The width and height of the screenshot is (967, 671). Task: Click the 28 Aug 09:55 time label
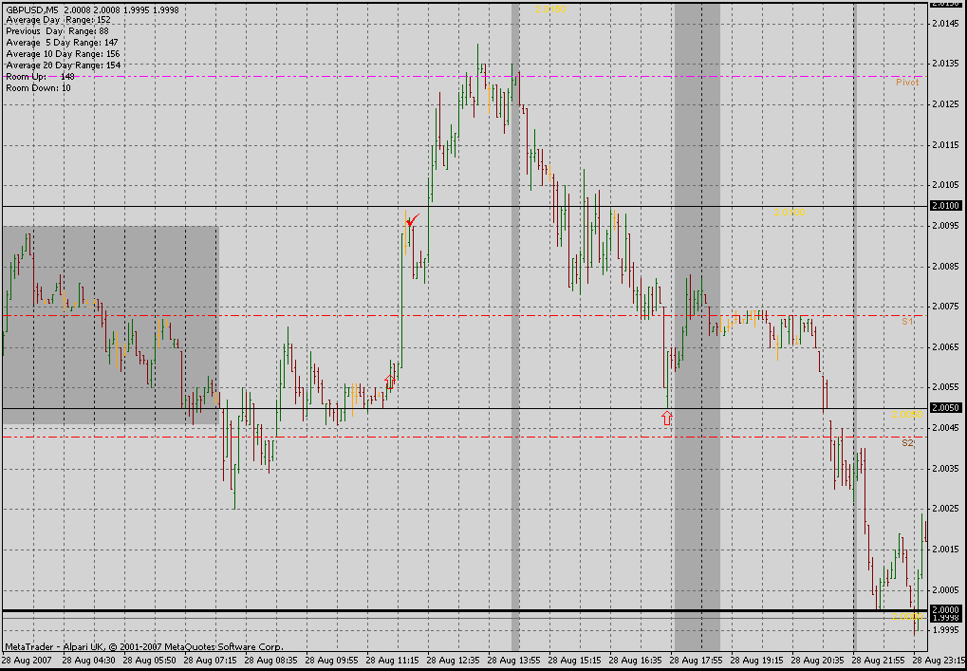tap(331, 661)
